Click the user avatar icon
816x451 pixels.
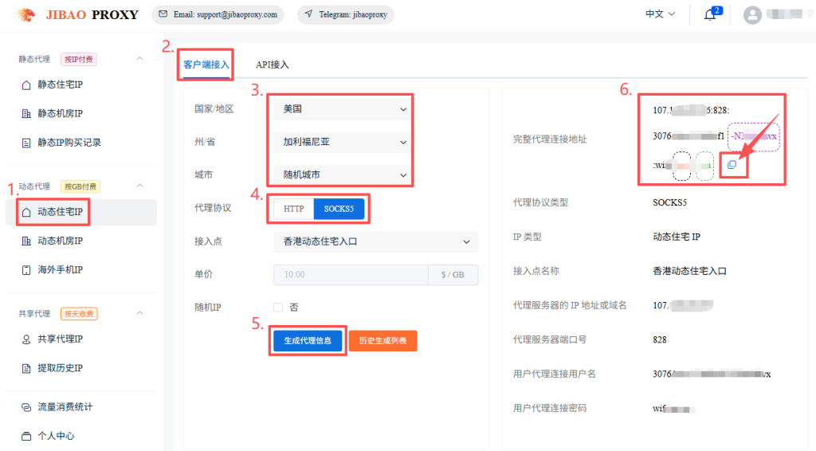(752, 15)
